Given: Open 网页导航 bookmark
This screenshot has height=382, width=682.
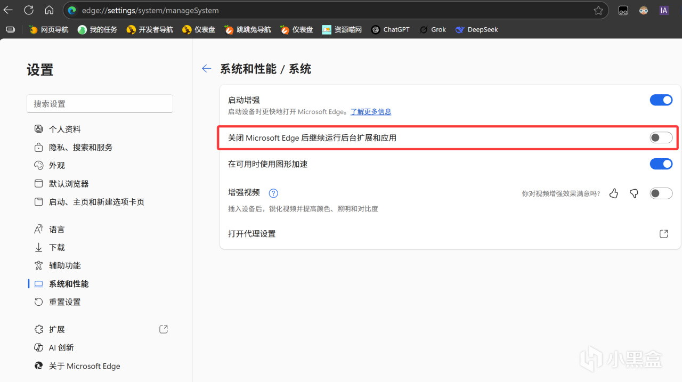Looking at the screenshot, I should (49, 29).
